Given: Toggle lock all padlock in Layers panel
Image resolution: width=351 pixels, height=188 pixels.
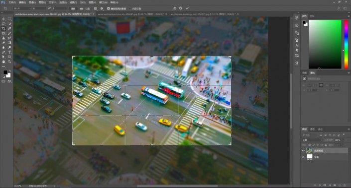Looking at the screenshot, I should click(x=326, y=145).
